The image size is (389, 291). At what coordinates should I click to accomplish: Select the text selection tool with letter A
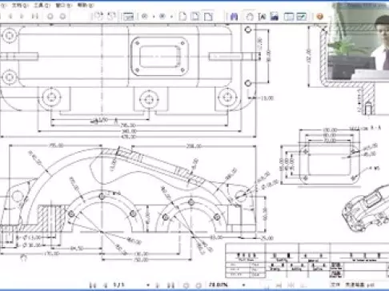(262, 17)
